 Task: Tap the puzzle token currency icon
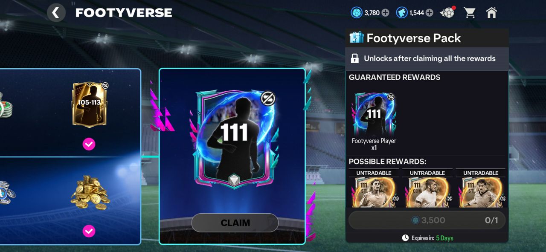(x=401, y=13)
